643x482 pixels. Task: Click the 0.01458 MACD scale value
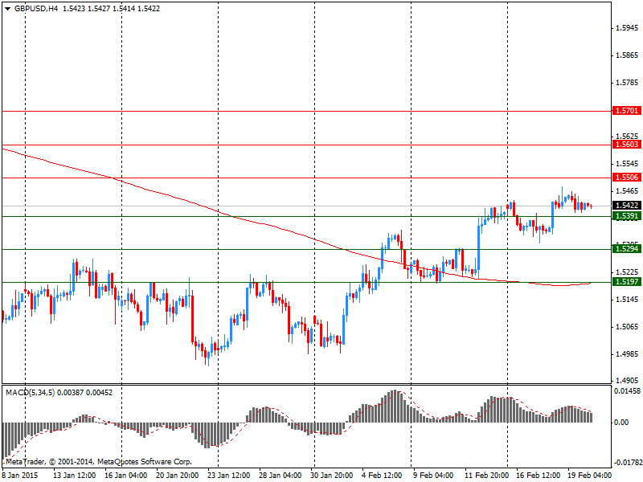coord(628,391)
